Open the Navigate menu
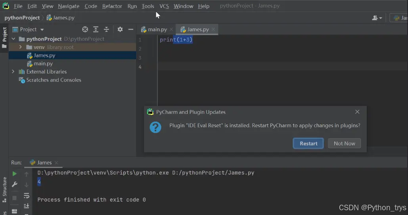 (x=69, y=6)
